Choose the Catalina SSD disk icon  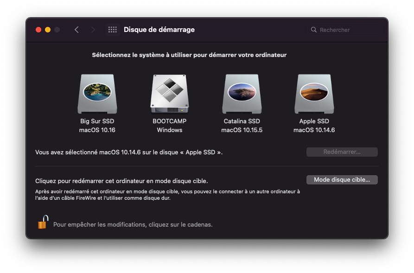coord(242,94)
